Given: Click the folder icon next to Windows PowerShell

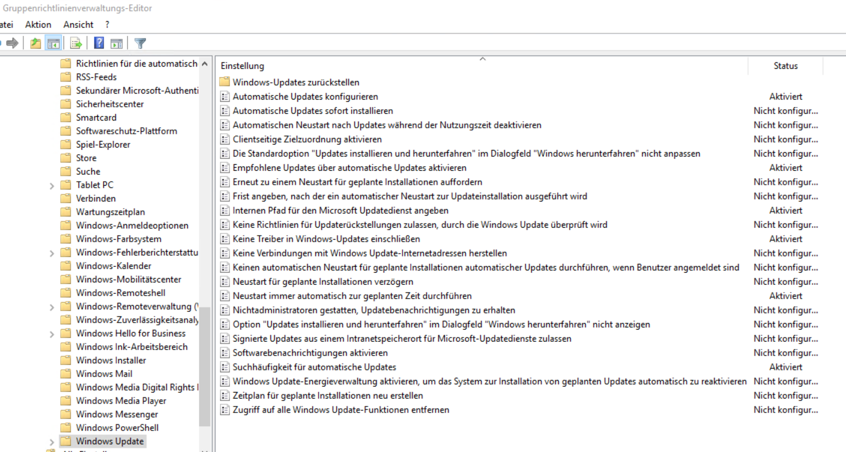Looking at the screenshot, I should (x=66, y=427).
